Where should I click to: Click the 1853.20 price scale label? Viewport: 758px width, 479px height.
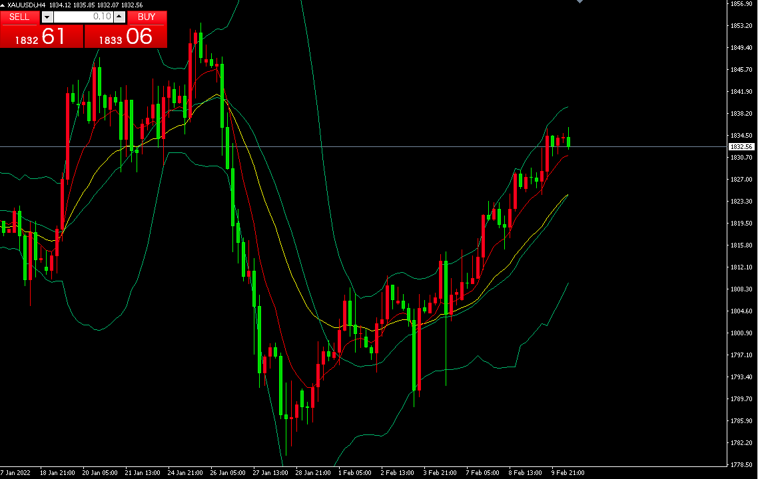click(741, 25)
